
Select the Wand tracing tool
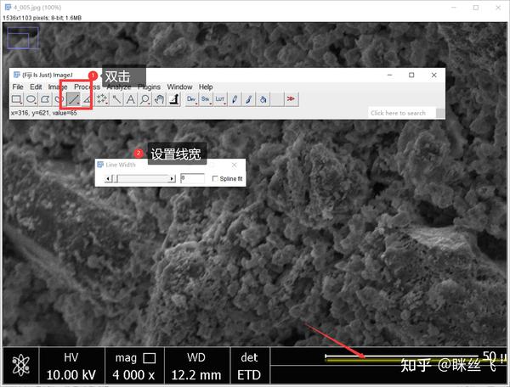[x=116, y=99]
